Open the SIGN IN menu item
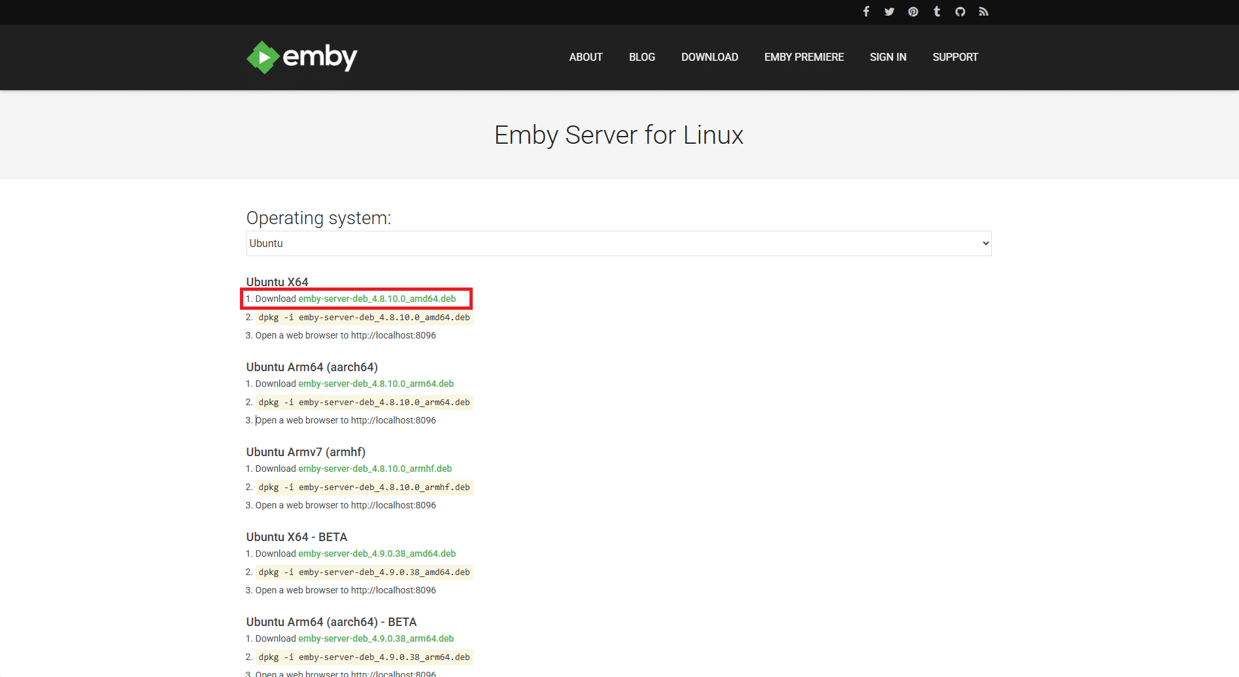 click(888, 57)
